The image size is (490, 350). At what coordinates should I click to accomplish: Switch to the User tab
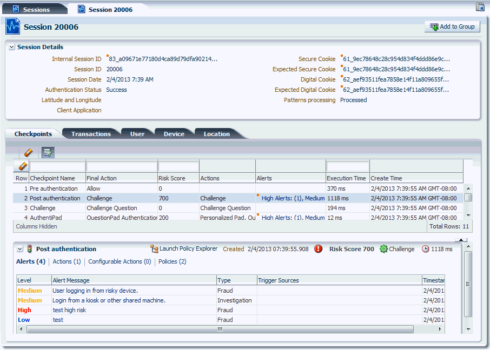[137, 134]
